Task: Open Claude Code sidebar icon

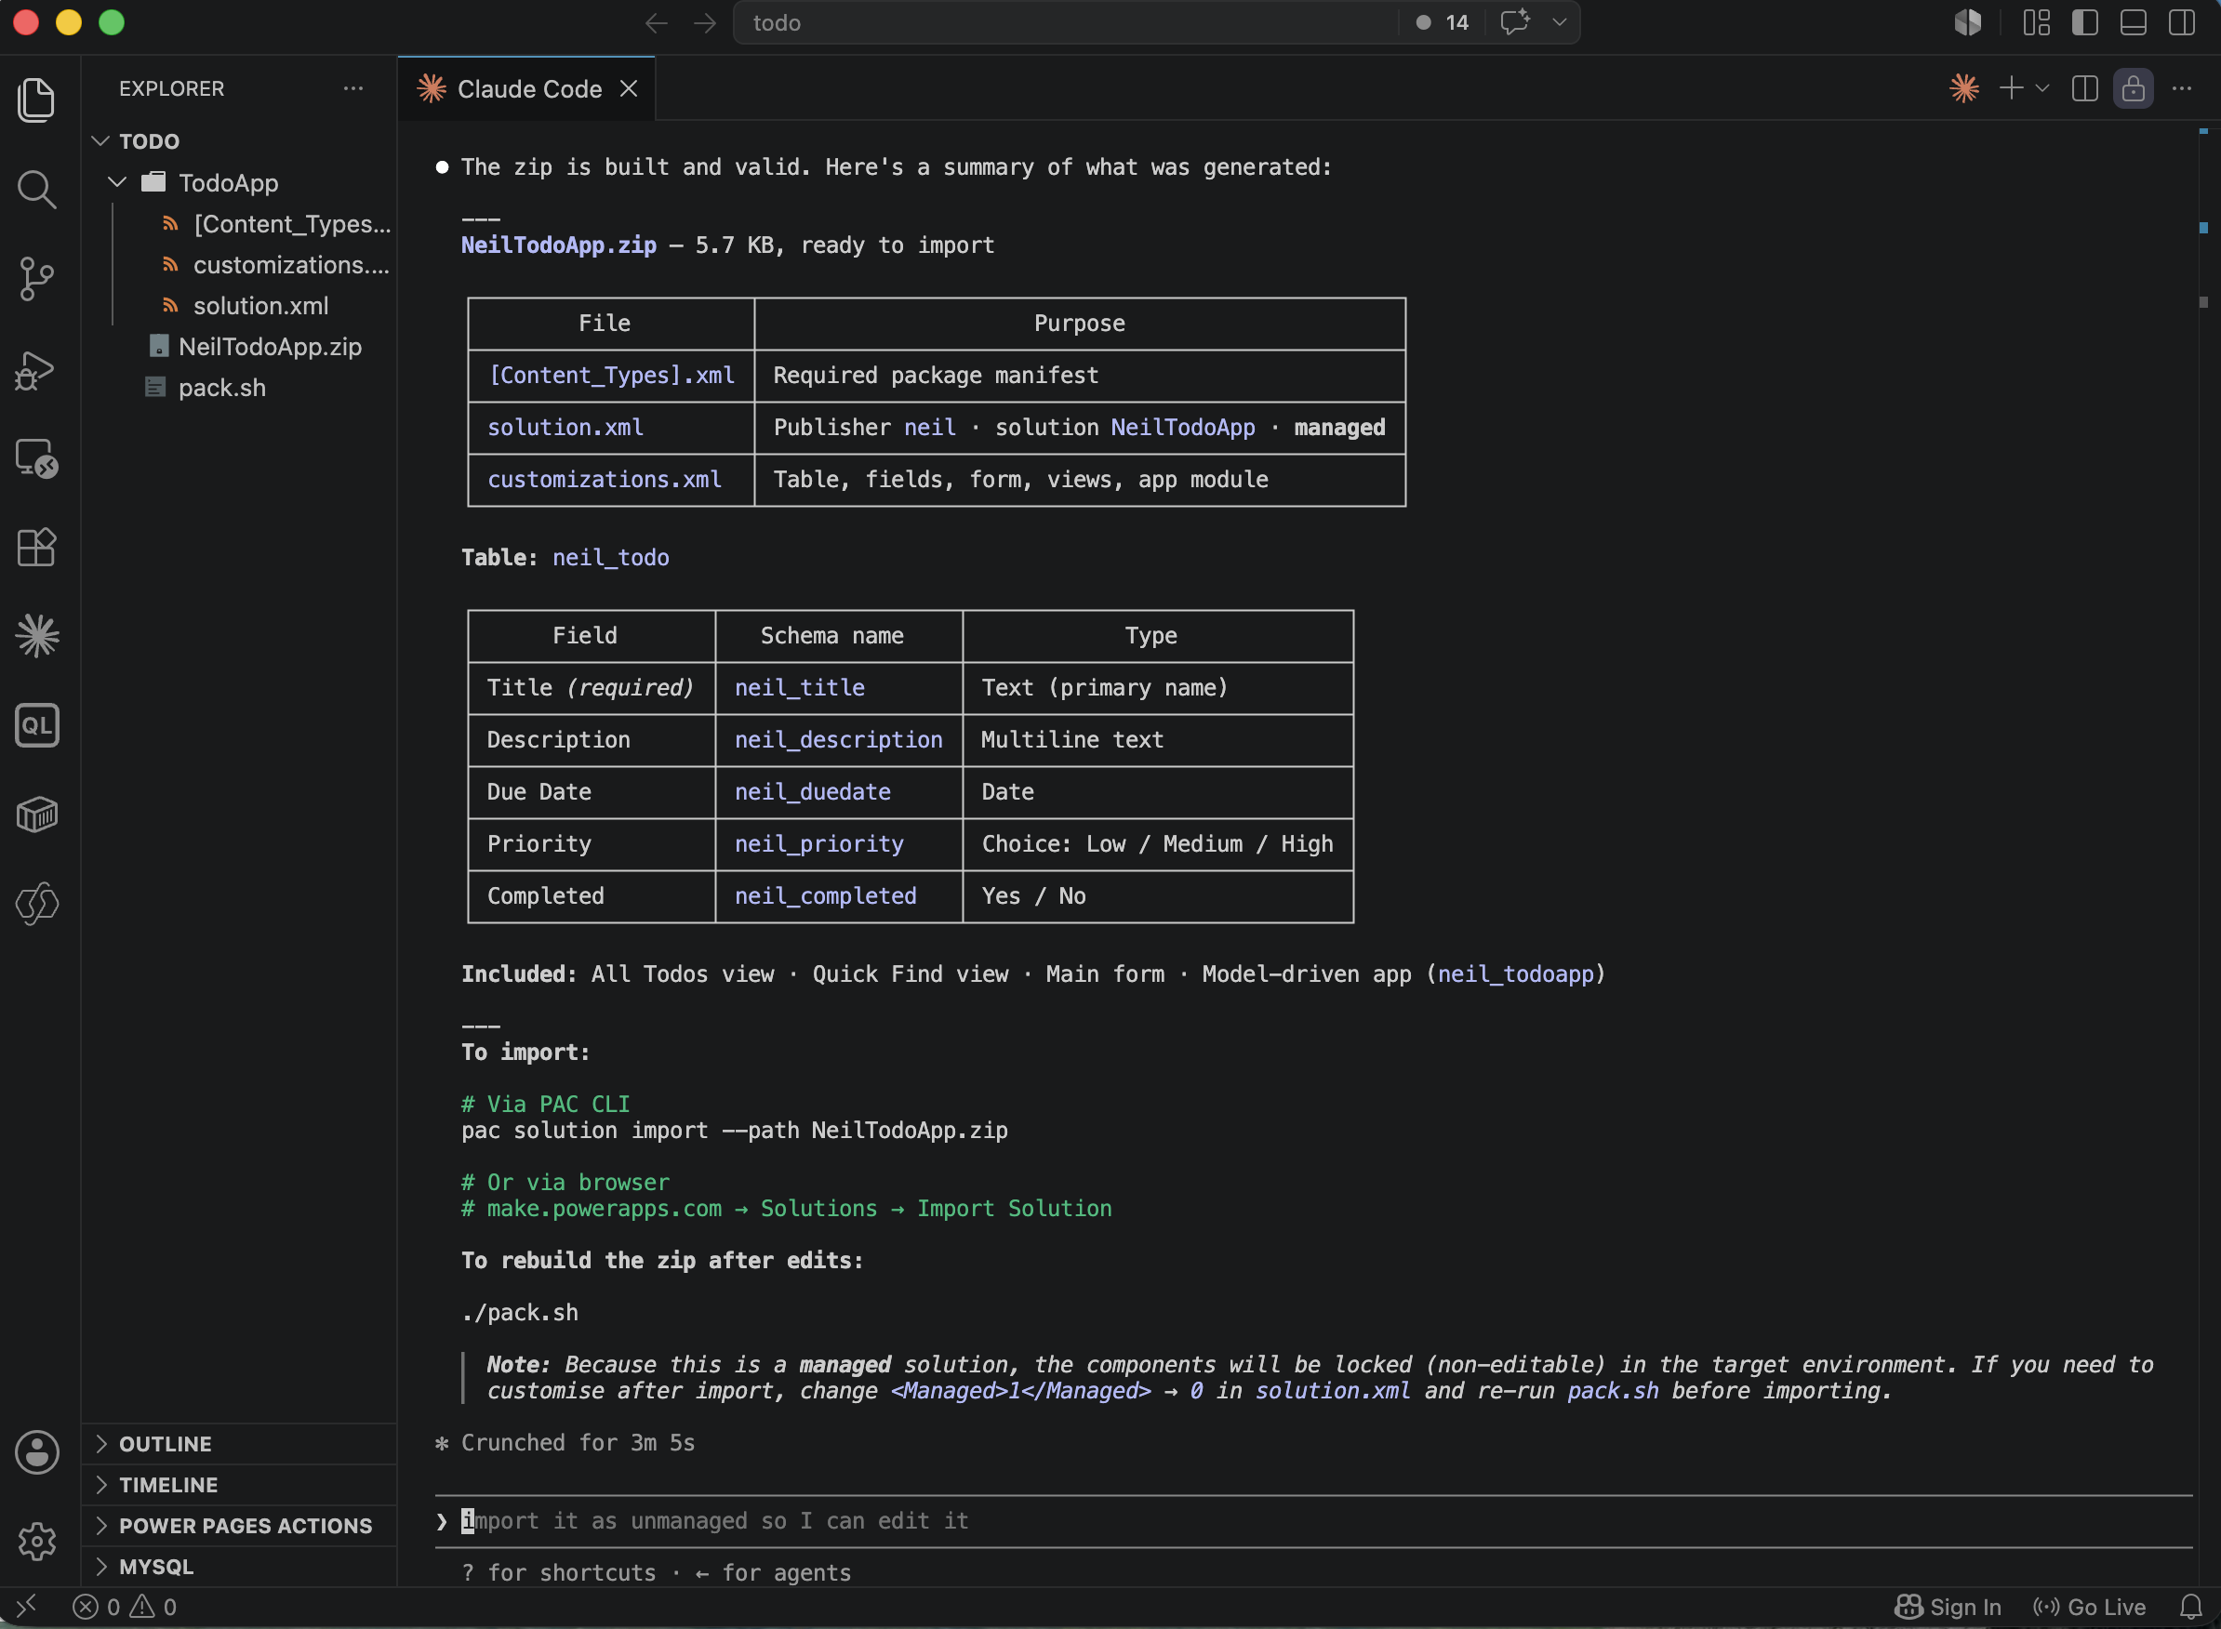Action: pyautogui.click(x=36, y=636)
